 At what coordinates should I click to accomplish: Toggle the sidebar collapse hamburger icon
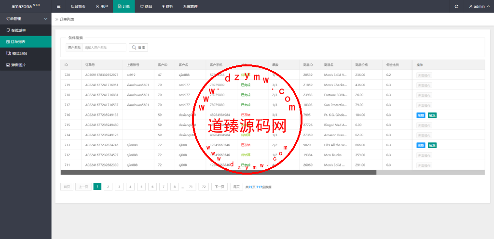click(x=58, y=6)
